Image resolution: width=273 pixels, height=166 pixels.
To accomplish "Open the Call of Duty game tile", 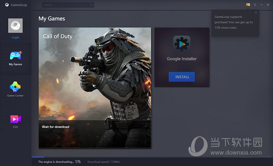I will tap(95, 88).
